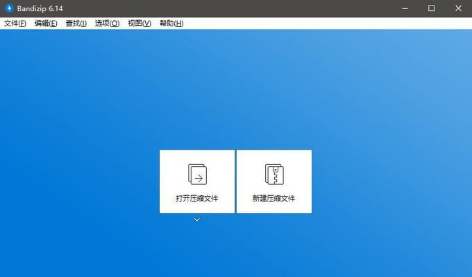The height and width of the screenshot is (277, 472).
Task: Open the 文件(F) menu
Action: pos(15,24)
